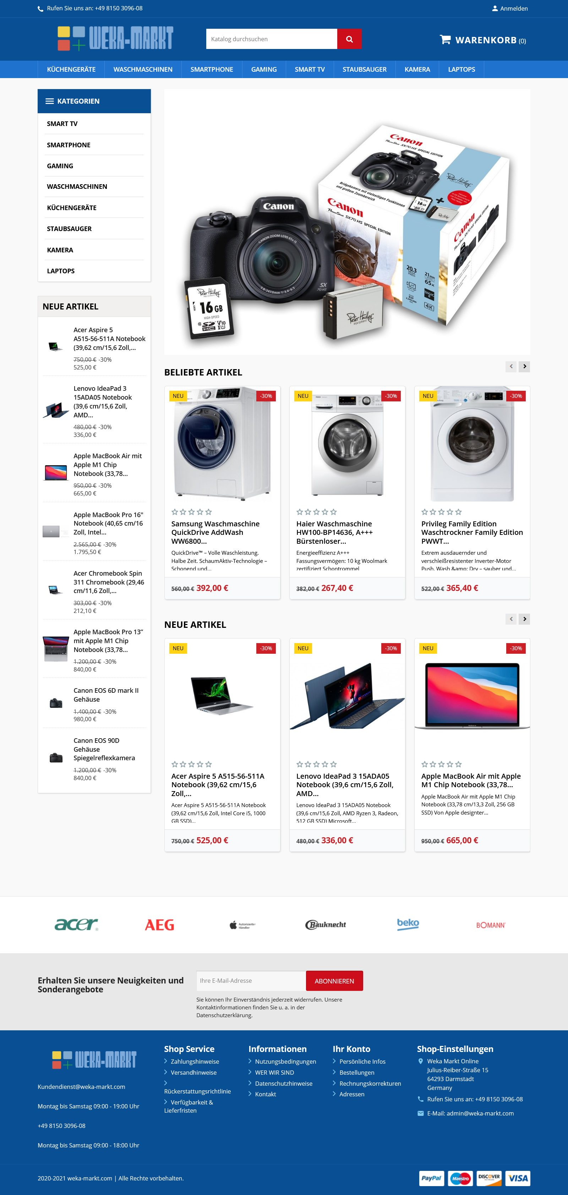Open the Gaming navigation menu item
568x1195 pixels.
coord(263,69)
